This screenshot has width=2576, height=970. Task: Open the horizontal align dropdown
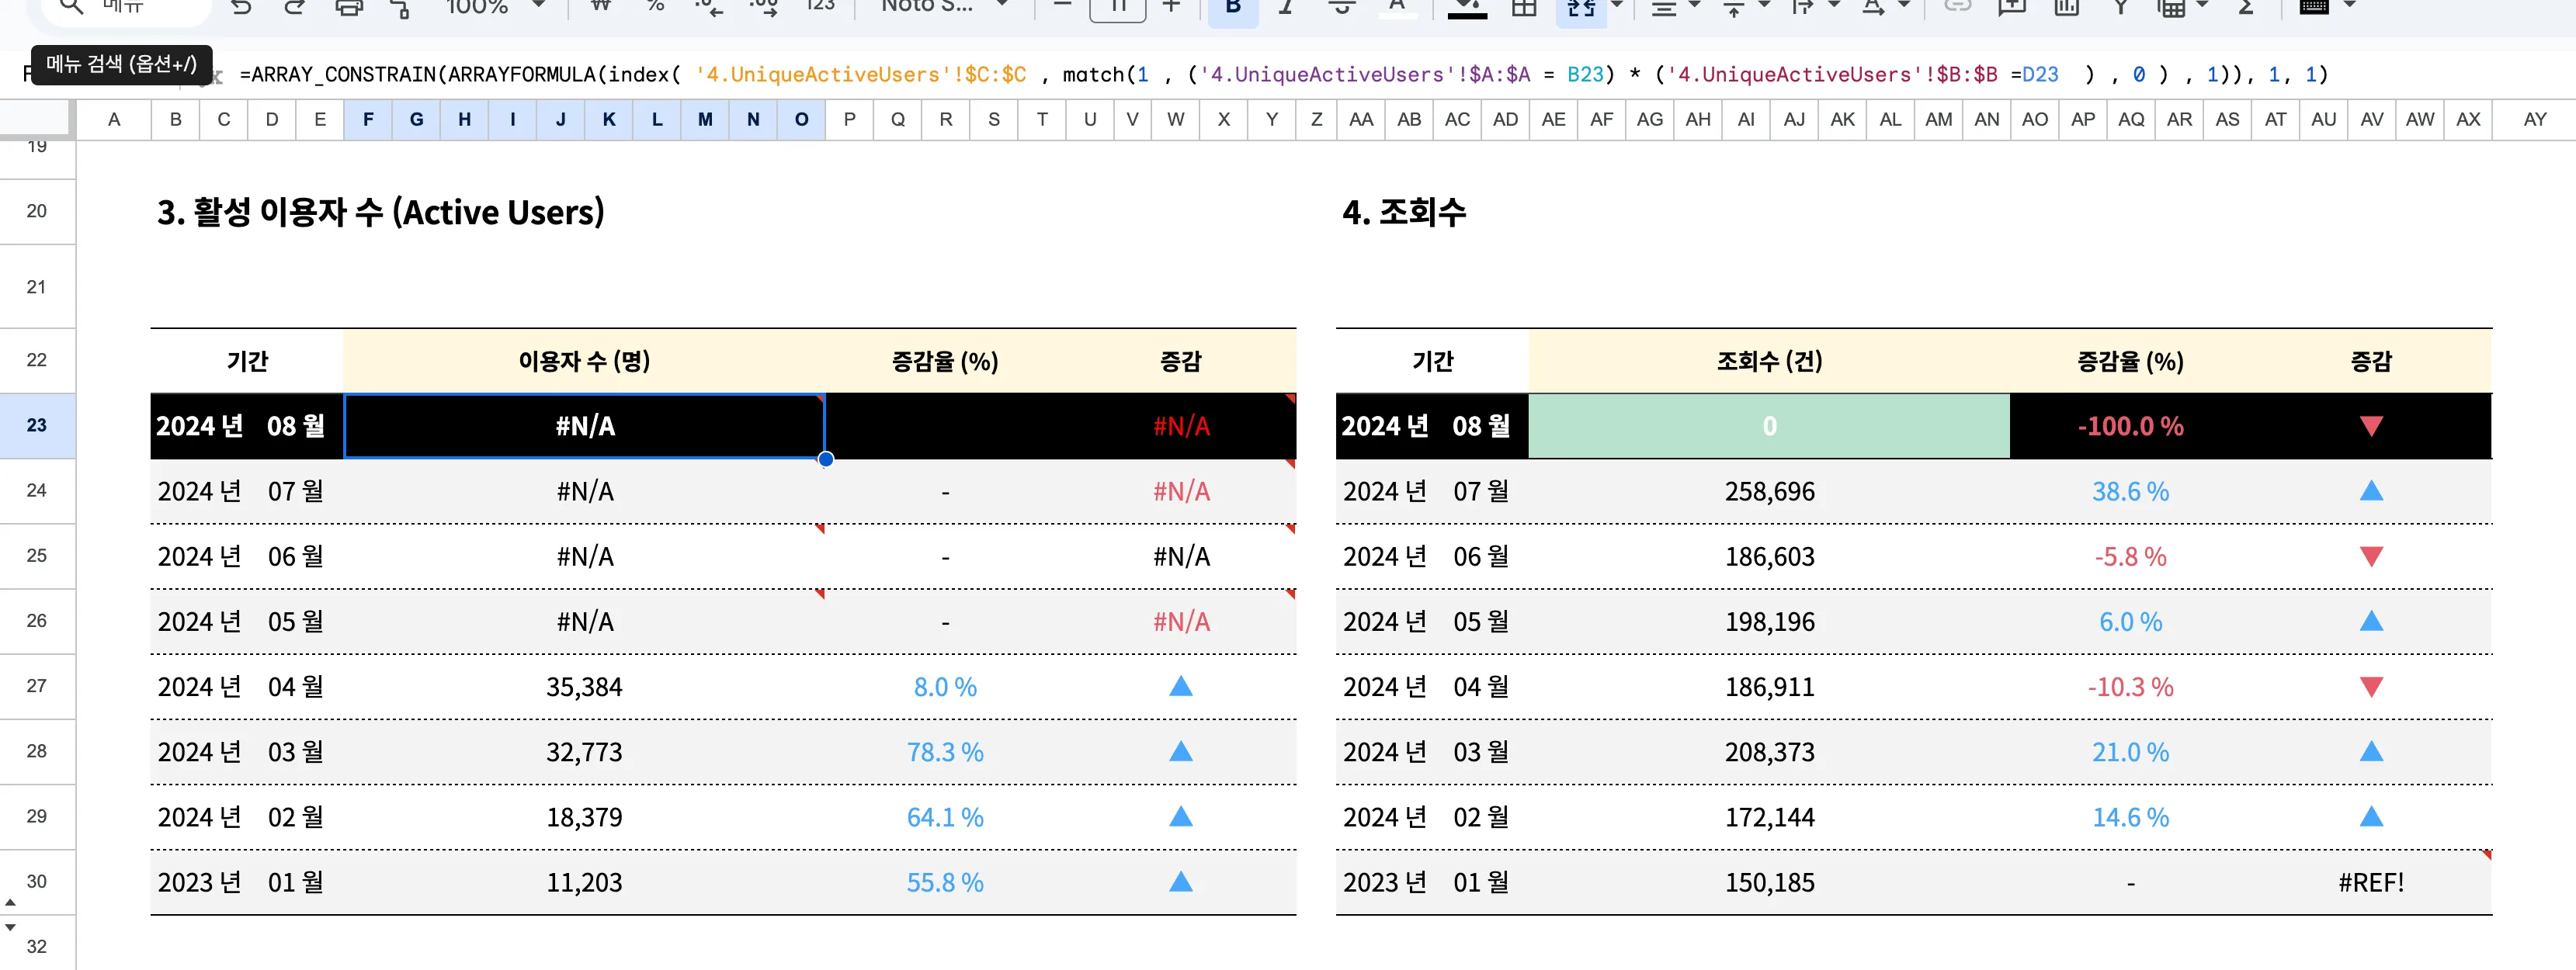tap(1676, 7)
